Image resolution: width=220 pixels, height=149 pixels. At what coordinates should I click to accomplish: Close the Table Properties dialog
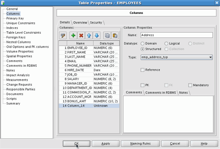(x=217, y=3)
